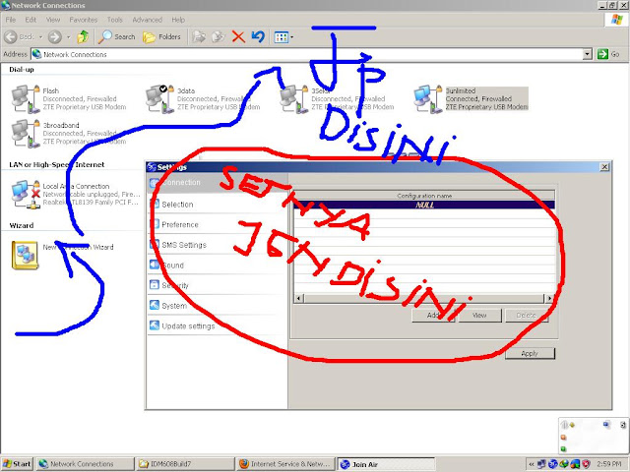
Task: Click the blue Undo arrow icon
Action: pos(258,37)
